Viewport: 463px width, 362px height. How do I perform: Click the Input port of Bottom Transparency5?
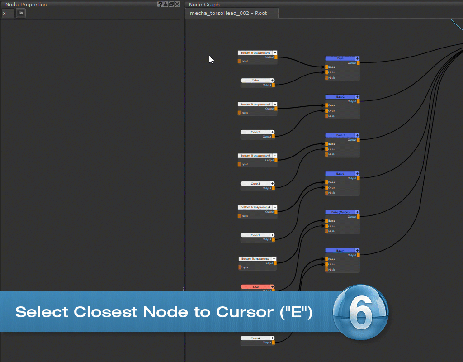[x=240, y=113]
